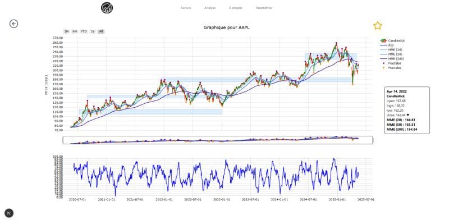Click the 270.00 price axis tick

(x=58, y=38)
